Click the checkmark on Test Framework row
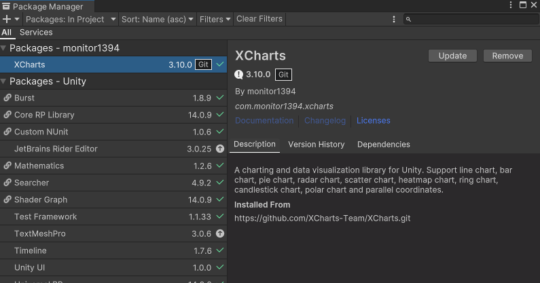The image size is (540, 283). (x=220, y=216)
